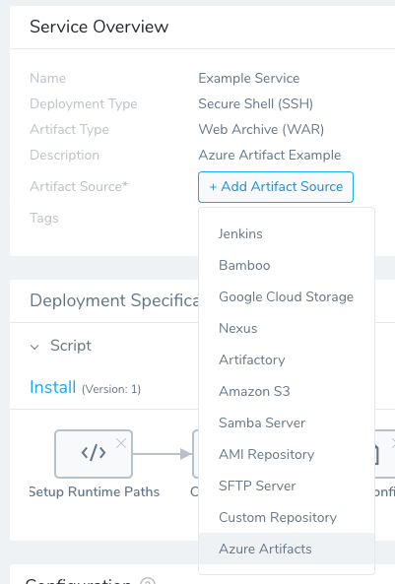Select Jenkins from artifact source list
This screenshot has width=395, height=584.
[287, 234]
